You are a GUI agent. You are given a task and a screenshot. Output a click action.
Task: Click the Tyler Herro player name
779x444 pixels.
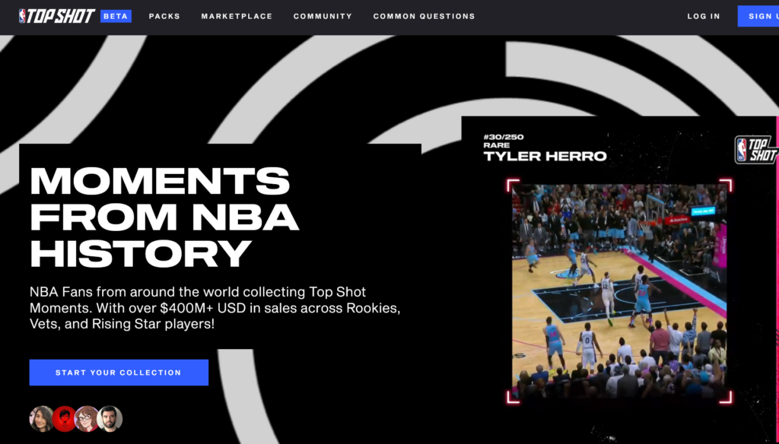tap(545, 157)
